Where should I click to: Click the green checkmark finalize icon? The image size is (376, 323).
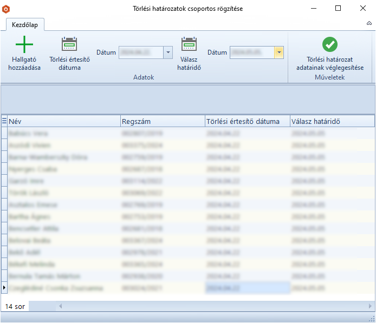329,45
